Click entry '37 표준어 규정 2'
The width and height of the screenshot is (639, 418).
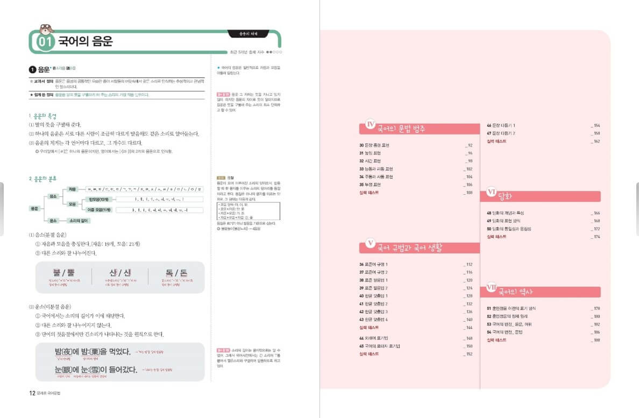(x=416, y=272)
